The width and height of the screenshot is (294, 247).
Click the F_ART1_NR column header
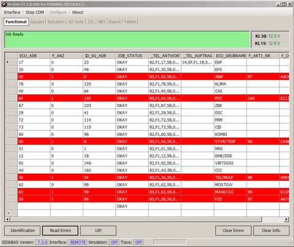(263, 56)
